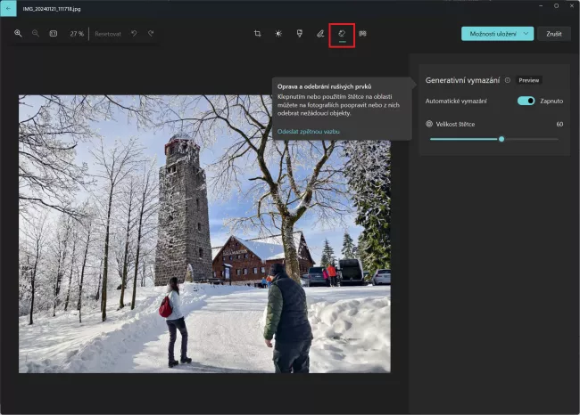The image size is (580, 415).
Task: Open the 27 % zoom level field
Action: (x=77, y=34)
